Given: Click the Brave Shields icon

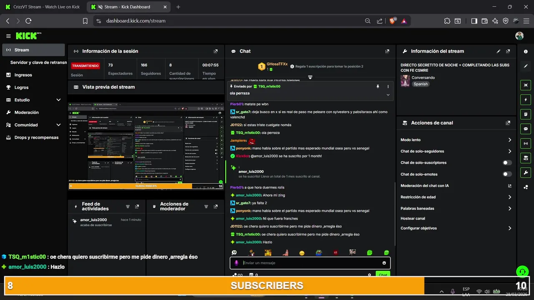Looking at the screenshot, I should pyautogui.click(x=393, y=21).
